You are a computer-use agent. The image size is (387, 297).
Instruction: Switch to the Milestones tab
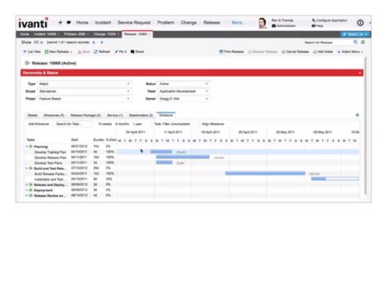[x=54, y=115]
